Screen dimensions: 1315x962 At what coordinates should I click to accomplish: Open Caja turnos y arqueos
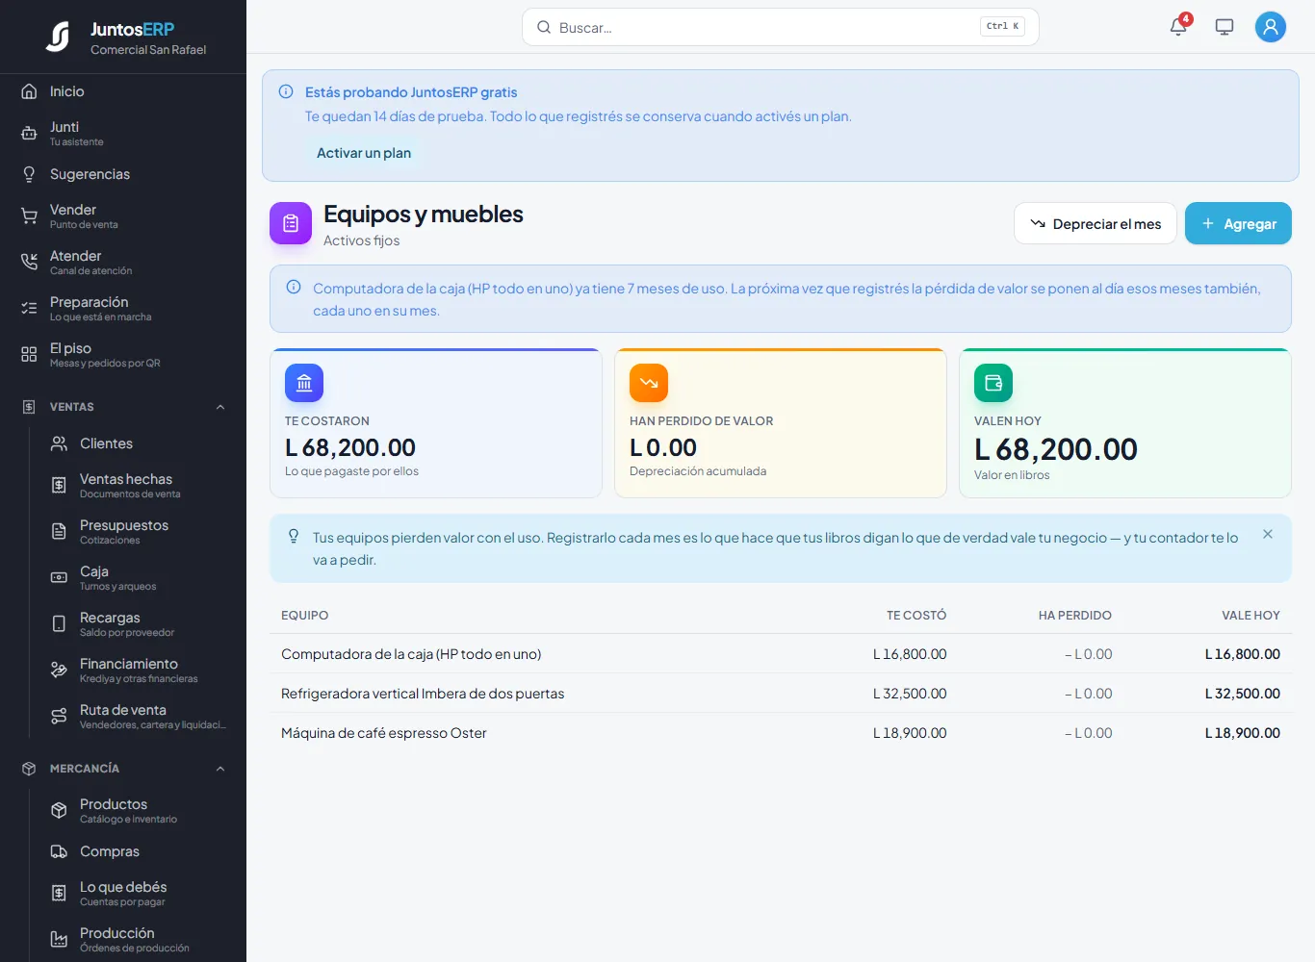138,577
